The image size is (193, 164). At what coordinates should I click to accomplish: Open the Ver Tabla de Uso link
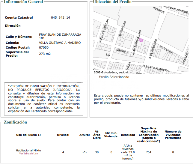(x=28, y=154)
